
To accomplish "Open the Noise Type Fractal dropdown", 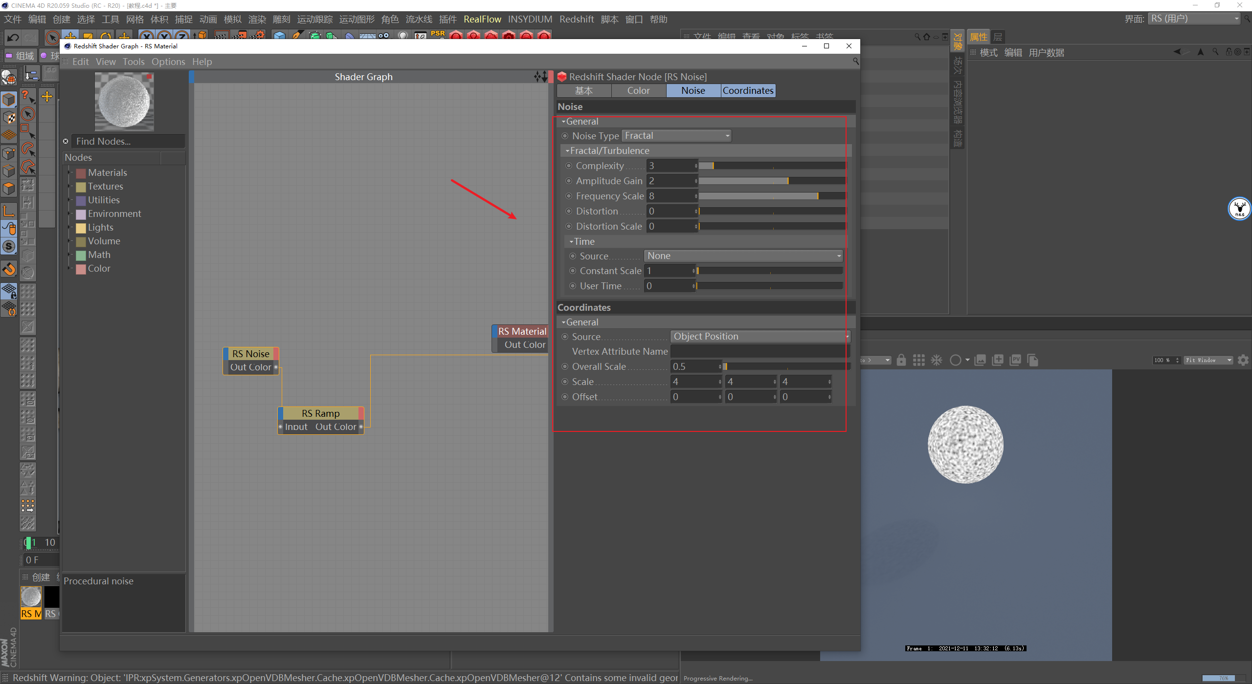I will pos(676,136).
